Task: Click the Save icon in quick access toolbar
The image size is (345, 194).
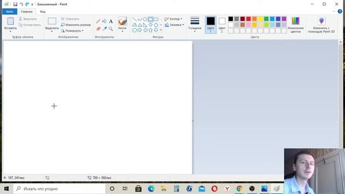Action: [x=15, y=4]
